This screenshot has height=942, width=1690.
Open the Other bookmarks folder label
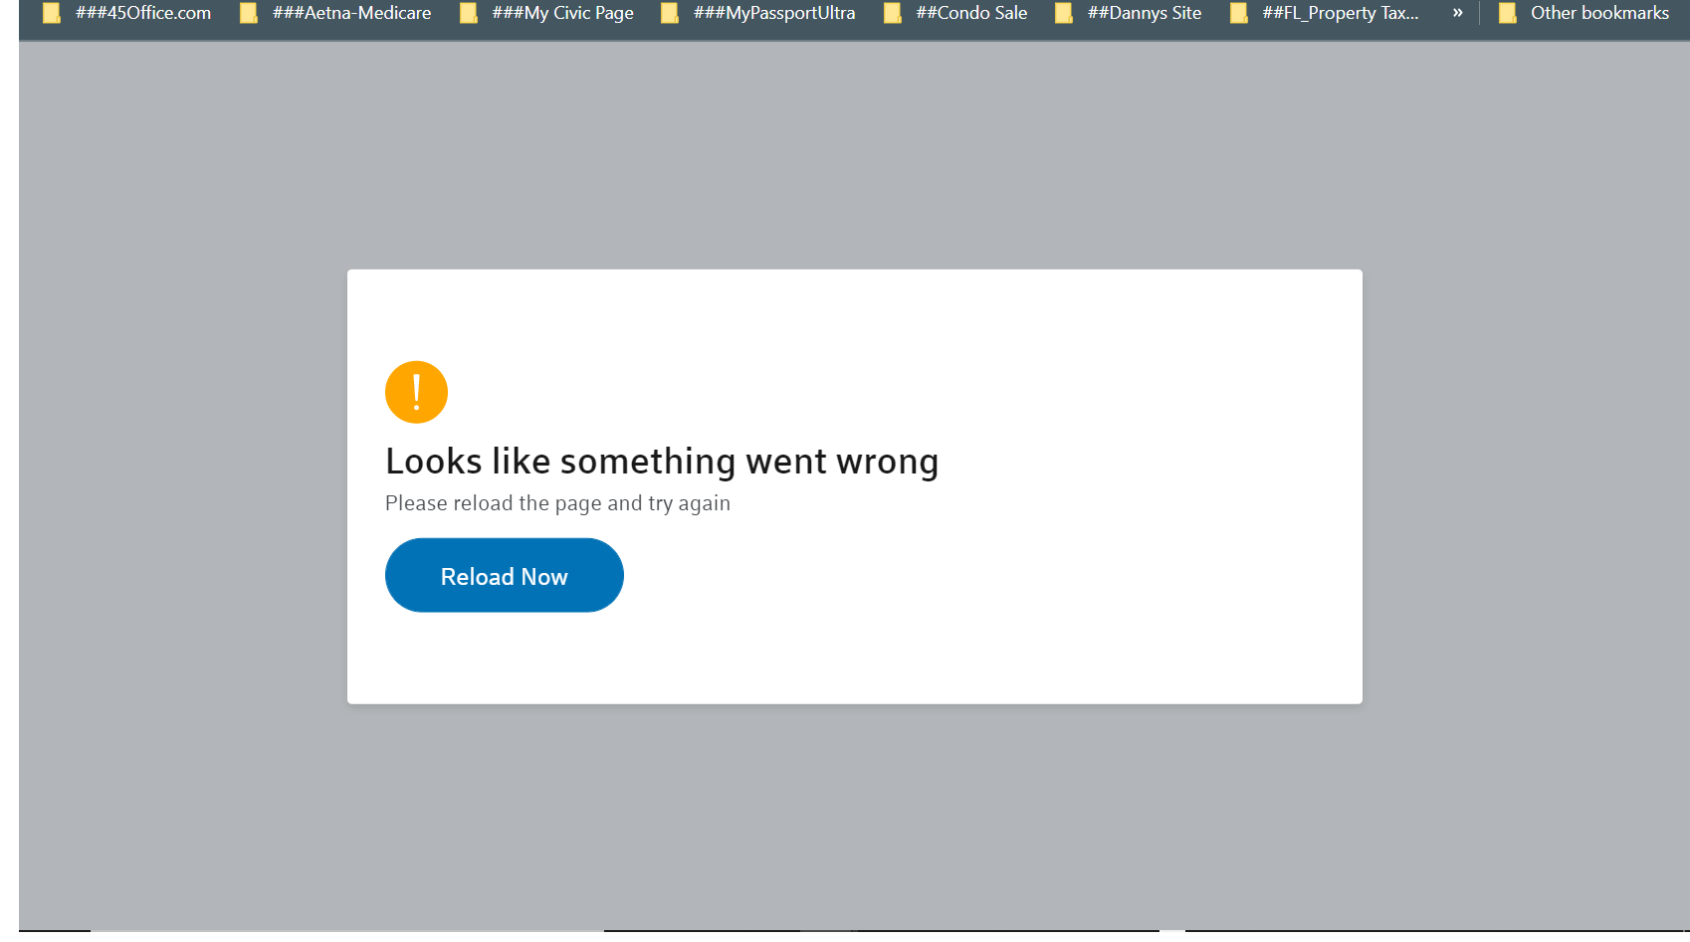[x=1598, y=13]
